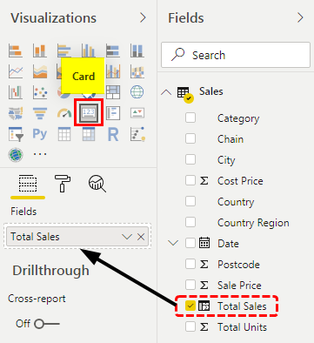This screenshot has width=314, height=343.
Task: Check the Cost Price field checkbox
Action: point(190,180)
